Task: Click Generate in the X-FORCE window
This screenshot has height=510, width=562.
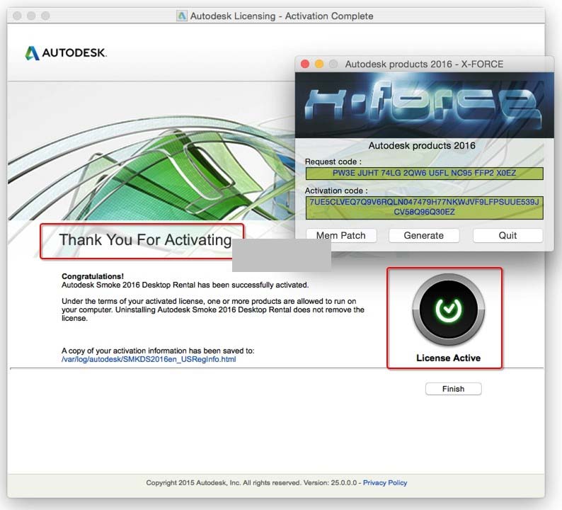Action: [424, 236]
